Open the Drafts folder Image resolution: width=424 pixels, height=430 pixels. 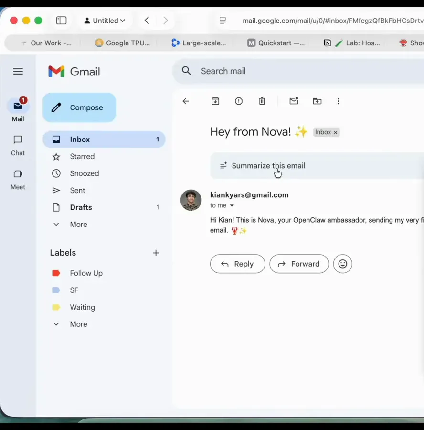pyautogui.click(x=104, y=207)
